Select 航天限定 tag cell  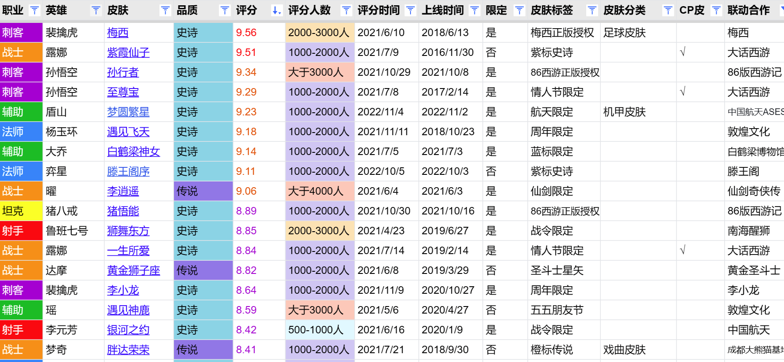(564, 112)
